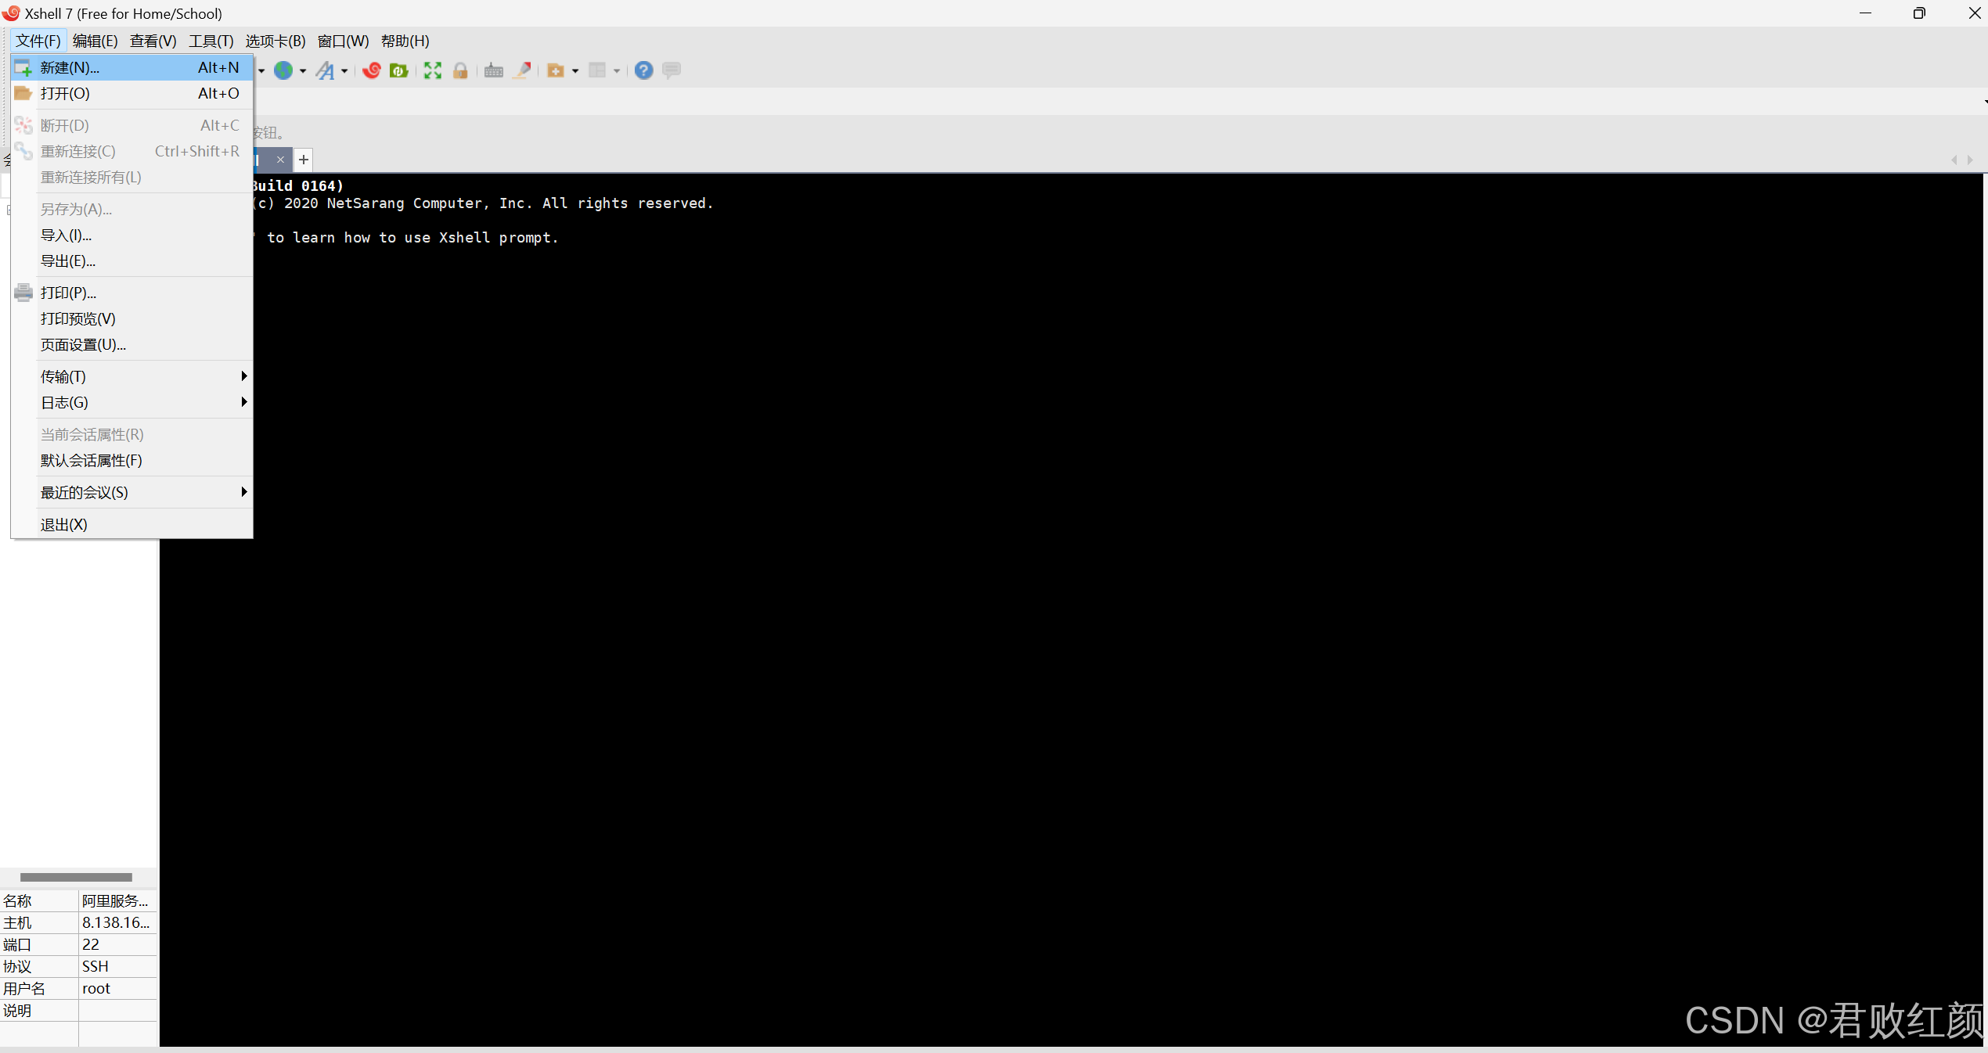Click the host value 8.138.16...
This screenshot has width=1988, height=1053.
point(117,922)
